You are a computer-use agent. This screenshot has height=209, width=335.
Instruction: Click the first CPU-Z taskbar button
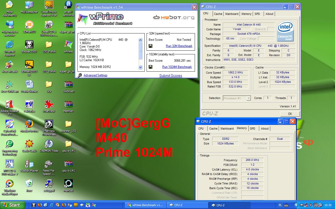click(x=187, y=205)
